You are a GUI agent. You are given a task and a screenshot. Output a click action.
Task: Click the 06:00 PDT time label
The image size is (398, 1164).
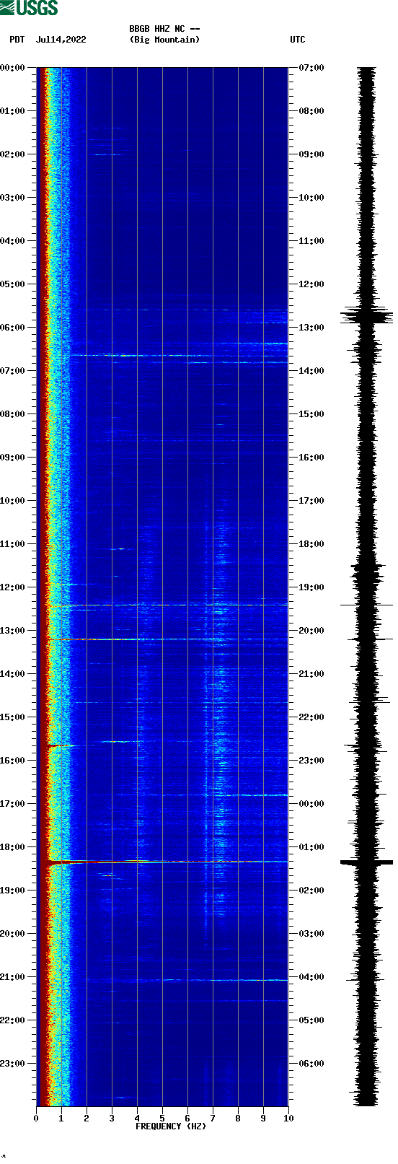pos(13,328)
